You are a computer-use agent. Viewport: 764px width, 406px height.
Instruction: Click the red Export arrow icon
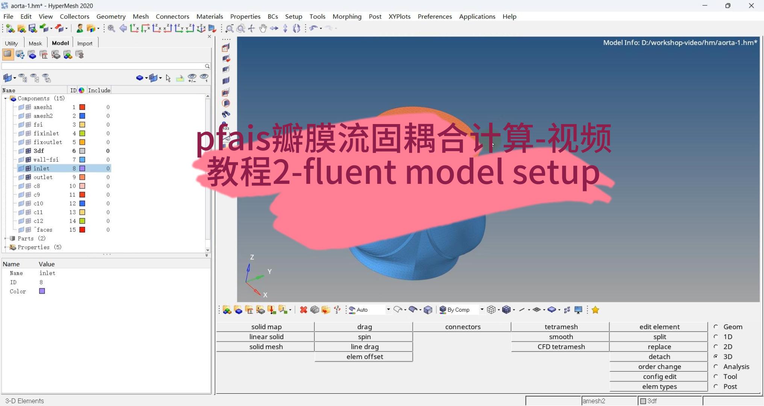pyautogui.click(x=59, y=28)
